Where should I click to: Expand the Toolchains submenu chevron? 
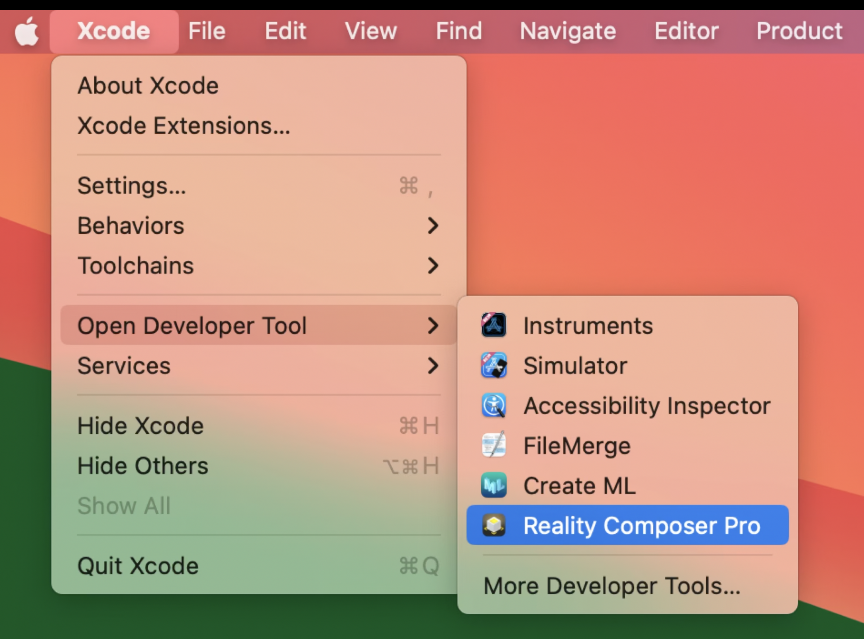(433, 266)
